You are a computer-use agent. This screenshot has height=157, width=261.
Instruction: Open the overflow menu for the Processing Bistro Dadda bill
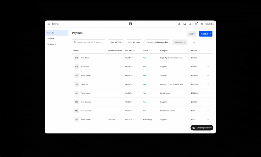point(208,119)
